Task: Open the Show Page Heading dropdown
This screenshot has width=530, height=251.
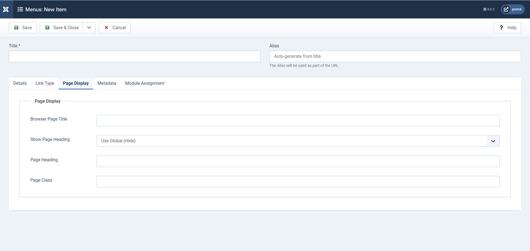Action: pyautogui.click(x=298, y=141)
